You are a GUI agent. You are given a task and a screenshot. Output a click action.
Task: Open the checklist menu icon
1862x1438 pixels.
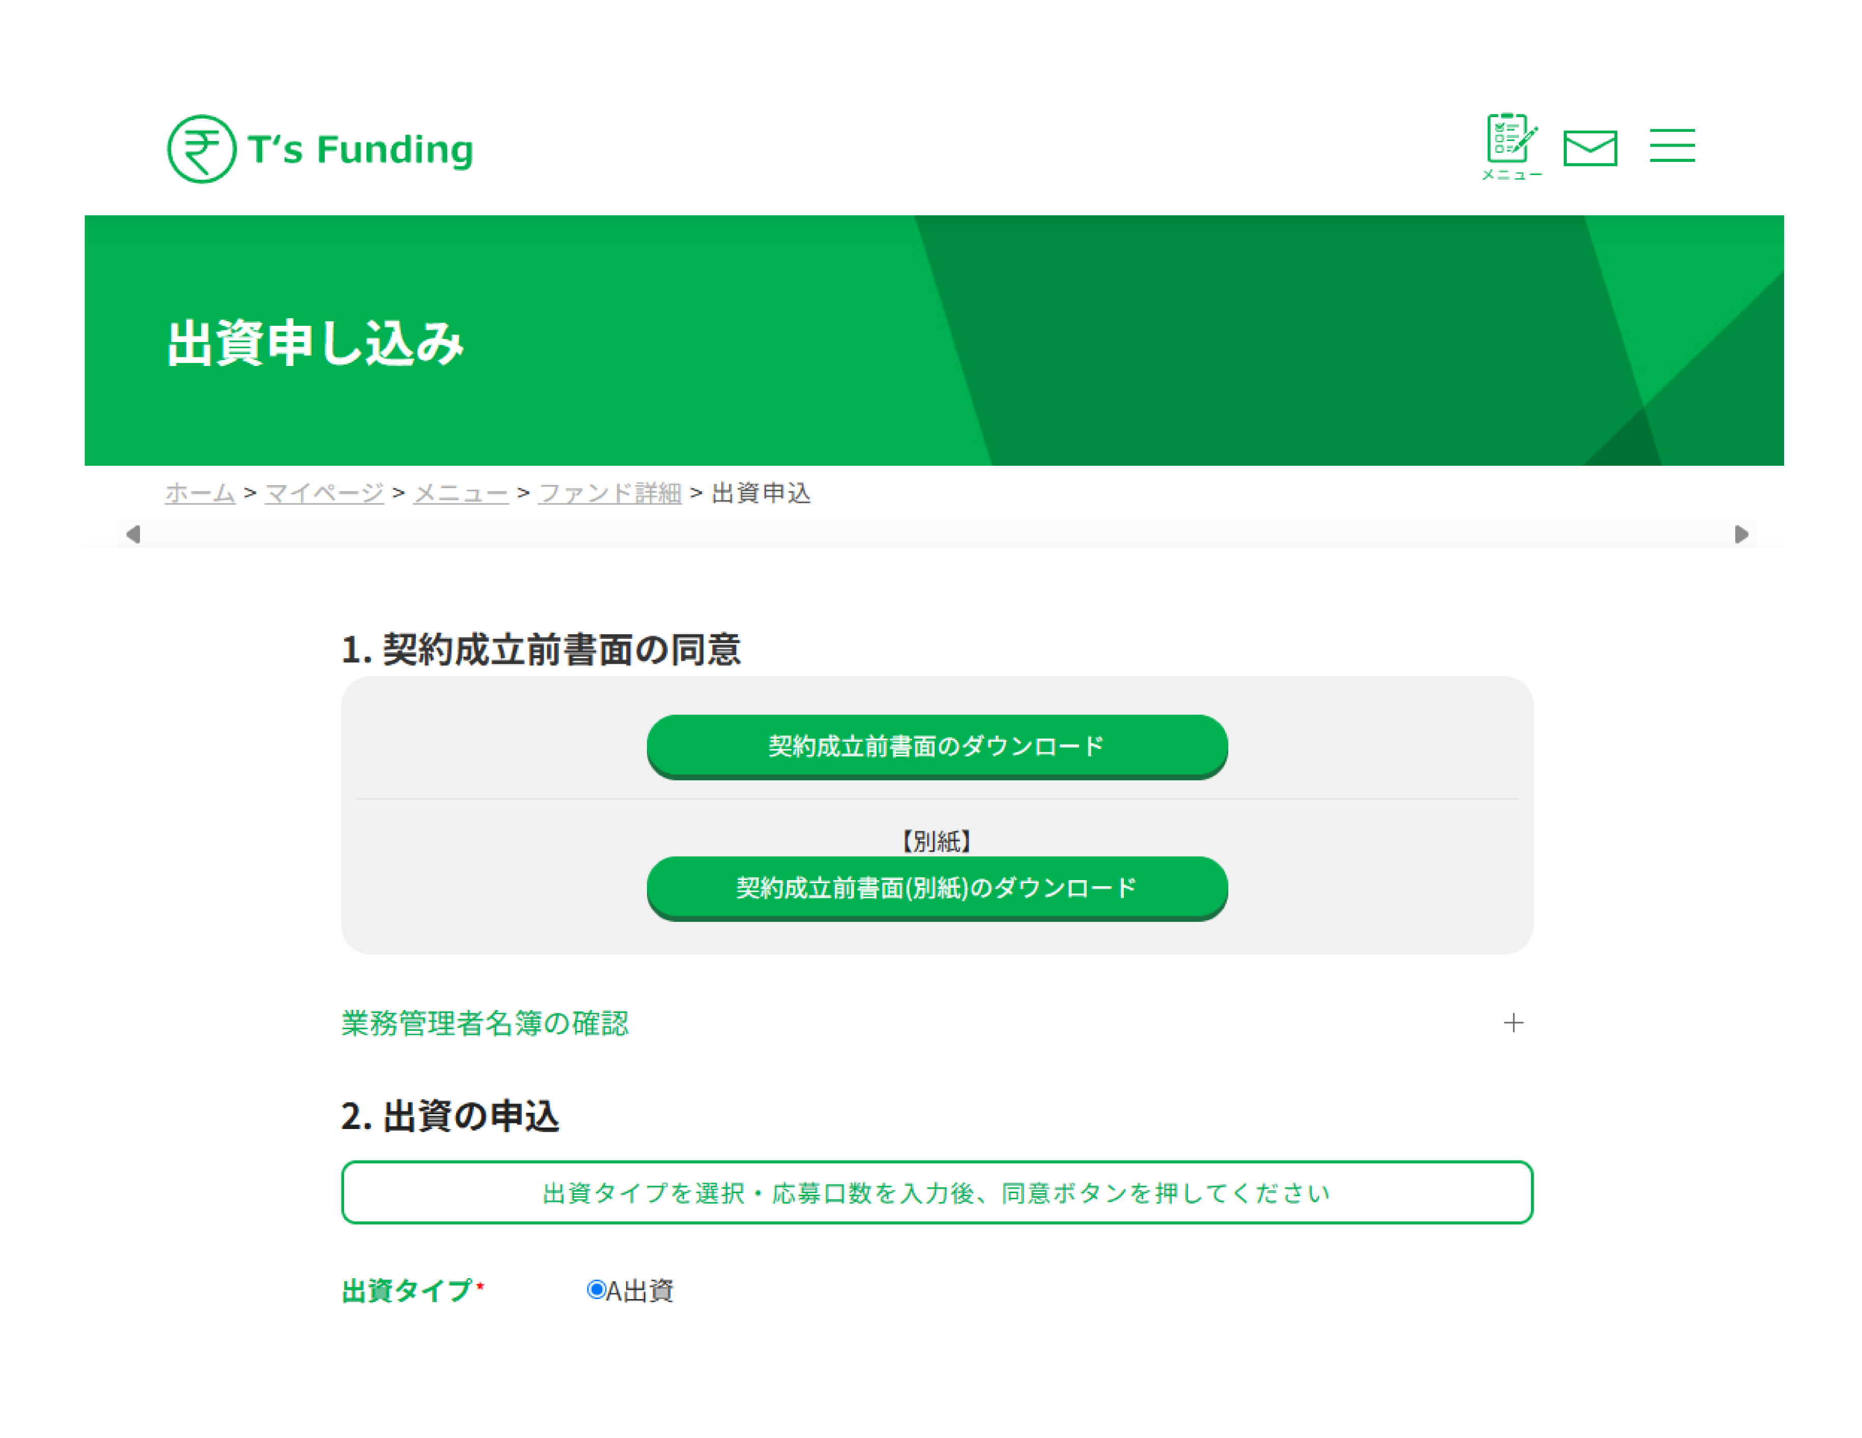pos(1511,145)
